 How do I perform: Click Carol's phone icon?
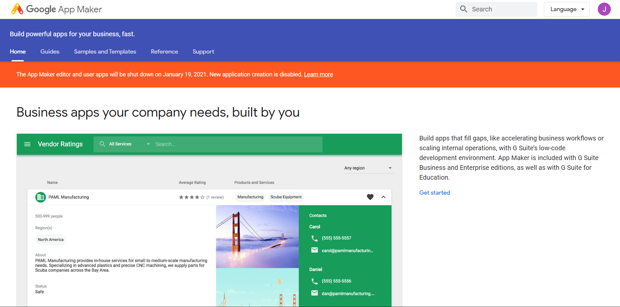(314, 238)
